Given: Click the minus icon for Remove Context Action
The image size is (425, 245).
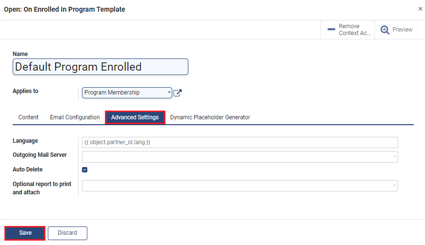Looking at the screenshot, I should tap(331, 29).
